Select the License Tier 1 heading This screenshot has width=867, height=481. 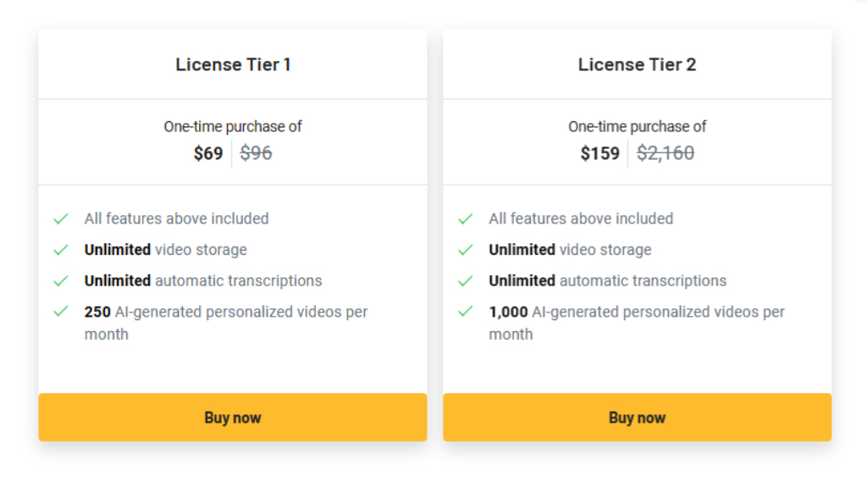(233, 64)
